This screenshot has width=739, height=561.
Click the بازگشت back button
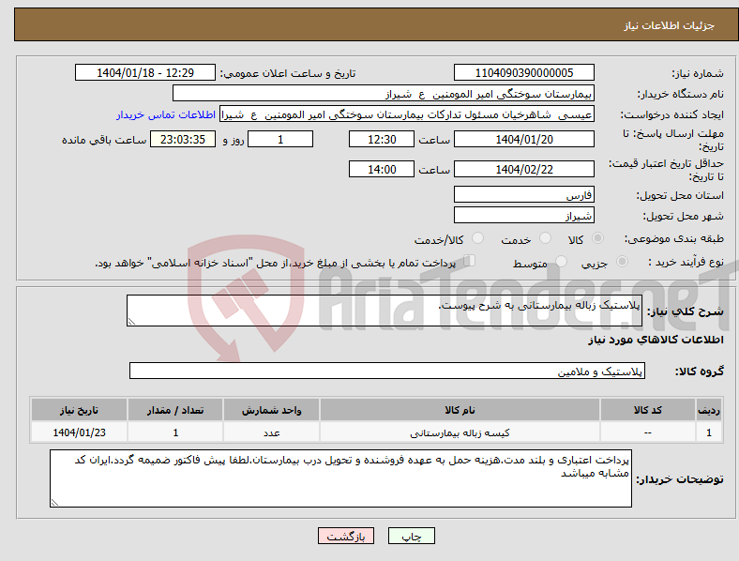click(346, 536)
